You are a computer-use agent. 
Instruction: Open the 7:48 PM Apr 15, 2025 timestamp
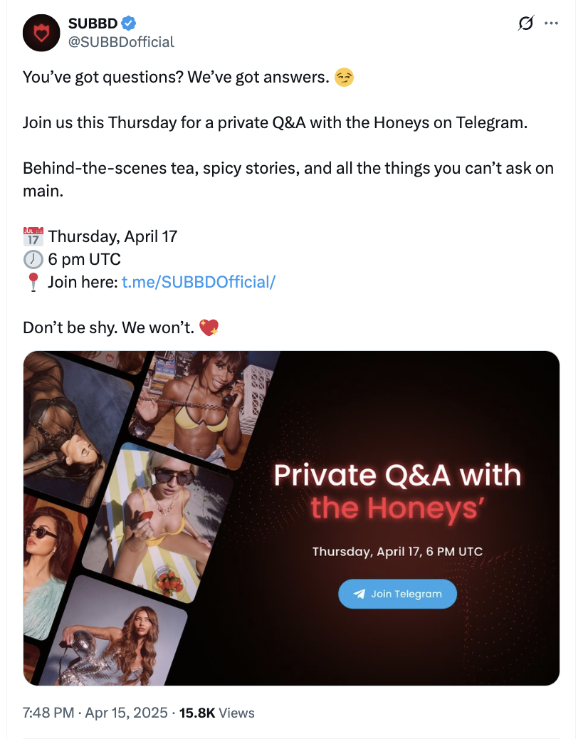click(95, 713)
